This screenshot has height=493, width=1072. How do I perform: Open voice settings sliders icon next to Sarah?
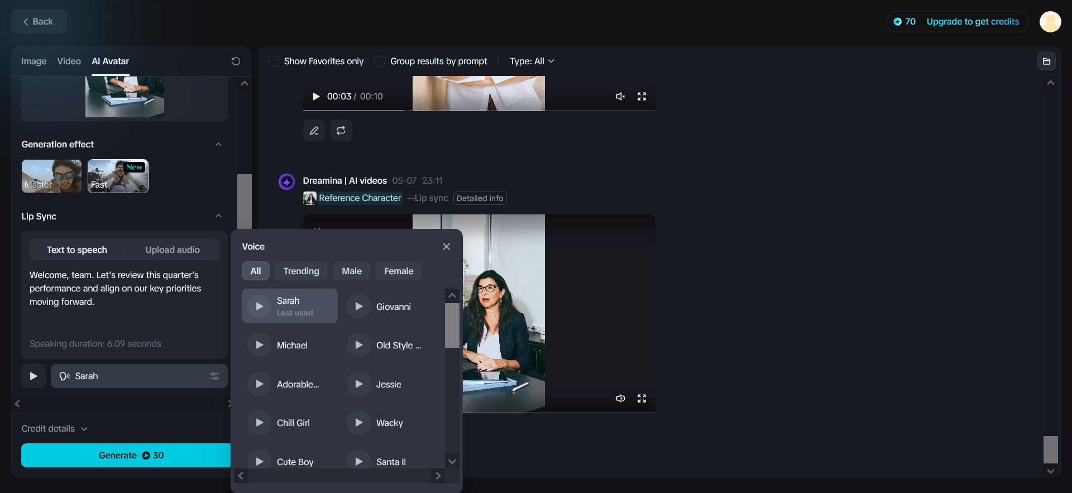pos(214,376)
